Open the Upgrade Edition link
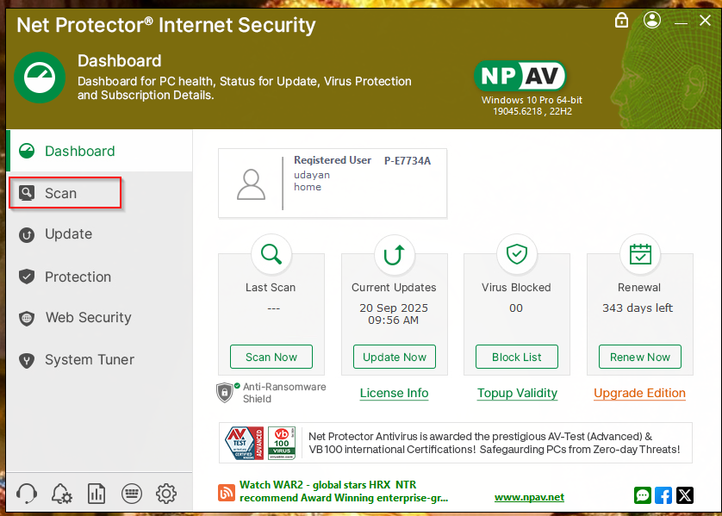This screenshot has width=722, height=516. pyautogui.click(x=639, y=393)
